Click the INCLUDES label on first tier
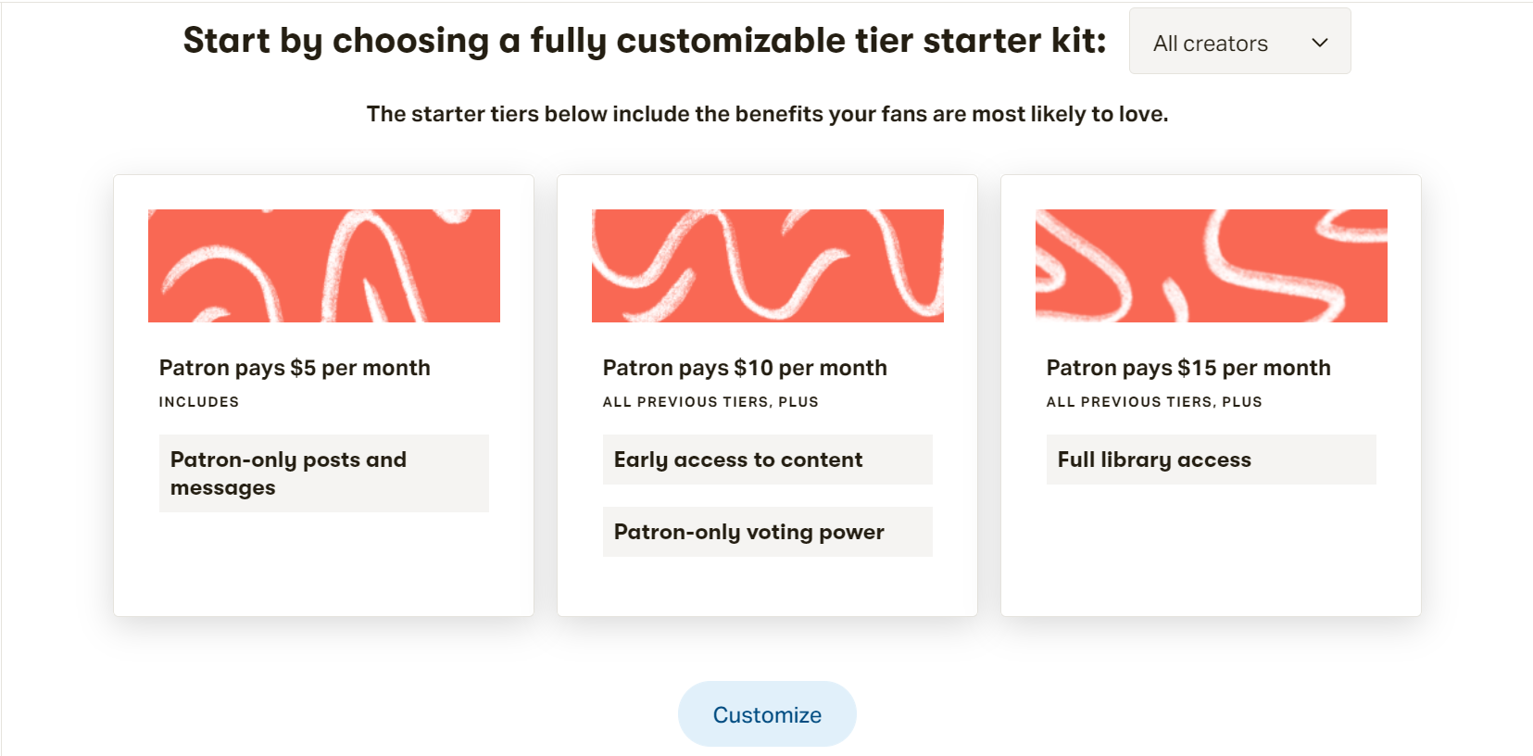This screenshot has height=756, width=1533. tap(199, 402)
